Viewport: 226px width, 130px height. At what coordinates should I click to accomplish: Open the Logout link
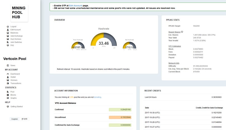tap(13, 27)
